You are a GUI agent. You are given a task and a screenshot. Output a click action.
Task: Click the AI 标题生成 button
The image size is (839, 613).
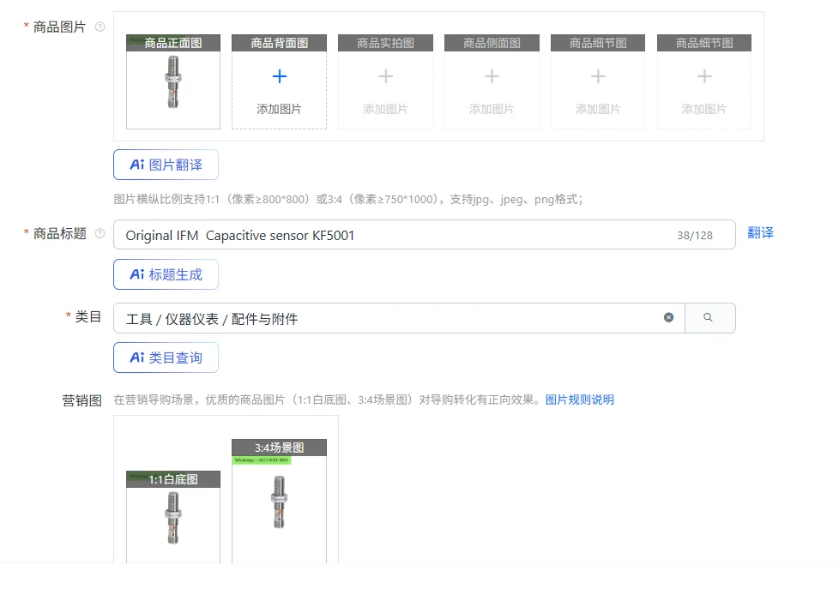coord(166,274)
